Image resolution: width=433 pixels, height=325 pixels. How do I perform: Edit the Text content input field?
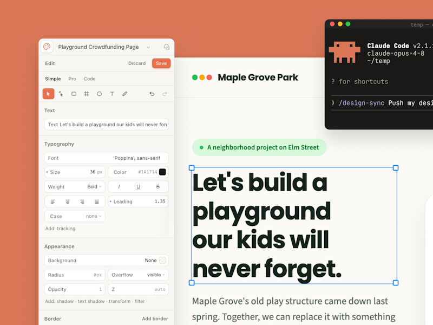coord(106,125)
